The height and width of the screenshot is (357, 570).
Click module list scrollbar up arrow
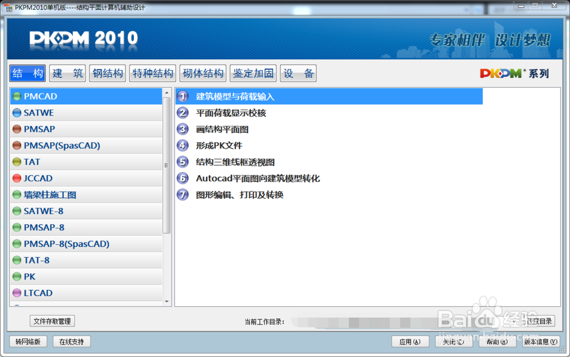[x=166, y=93]
